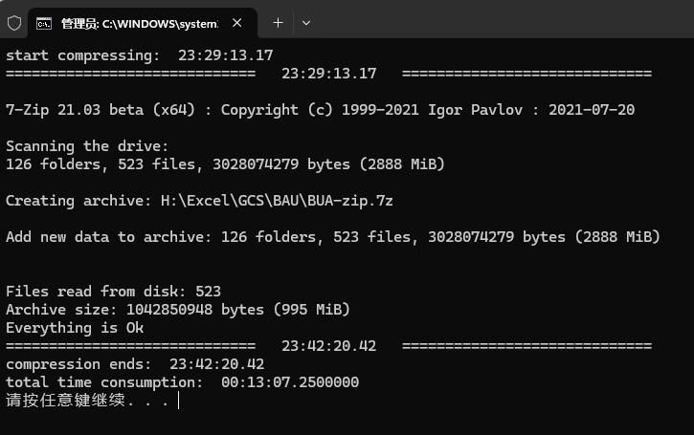Click the 'Add new data to archive' line

tap(333, 237)
